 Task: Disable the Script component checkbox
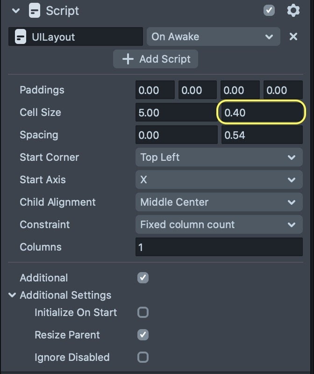269,10
